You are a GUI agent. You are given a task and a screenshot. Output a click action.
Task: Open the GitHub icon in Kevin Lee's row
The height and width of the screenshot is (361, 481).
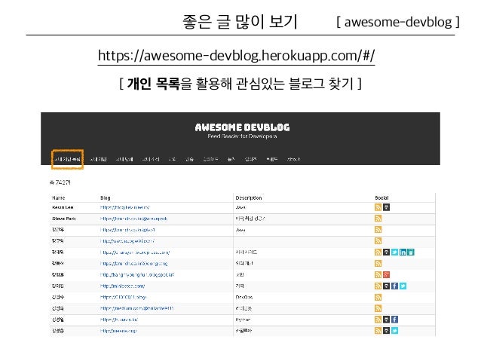click(386, 207)
